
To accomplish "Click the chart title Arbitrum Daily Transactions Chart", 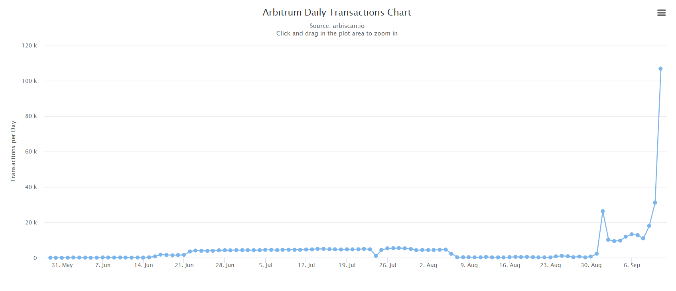I will point(337,12).
